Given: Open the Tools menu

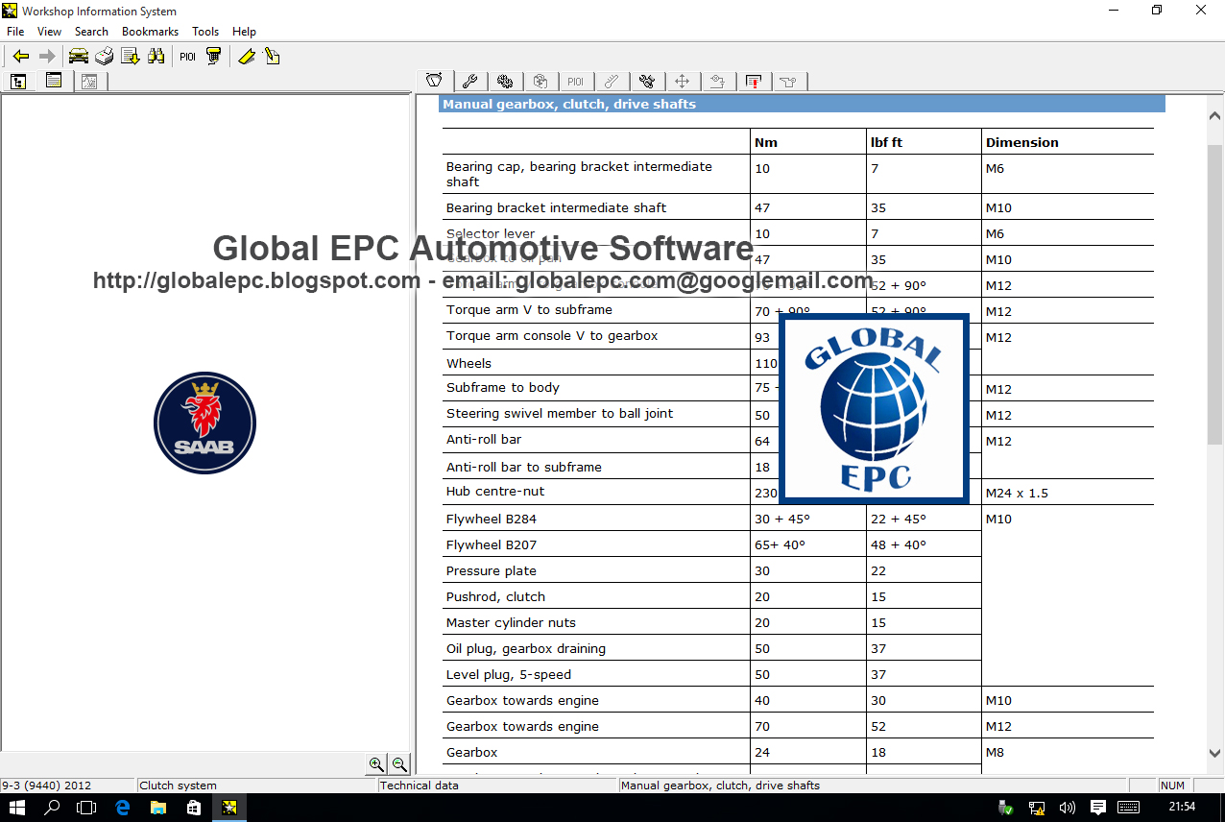Looking at the screenshot, I should (x=205, y=32).
